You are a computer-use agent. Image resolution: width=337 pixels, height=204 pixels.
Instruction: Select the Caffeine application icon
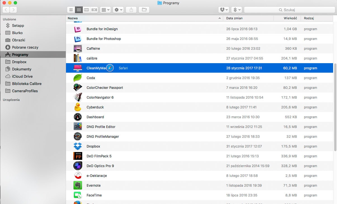click(x=77, y=48)
